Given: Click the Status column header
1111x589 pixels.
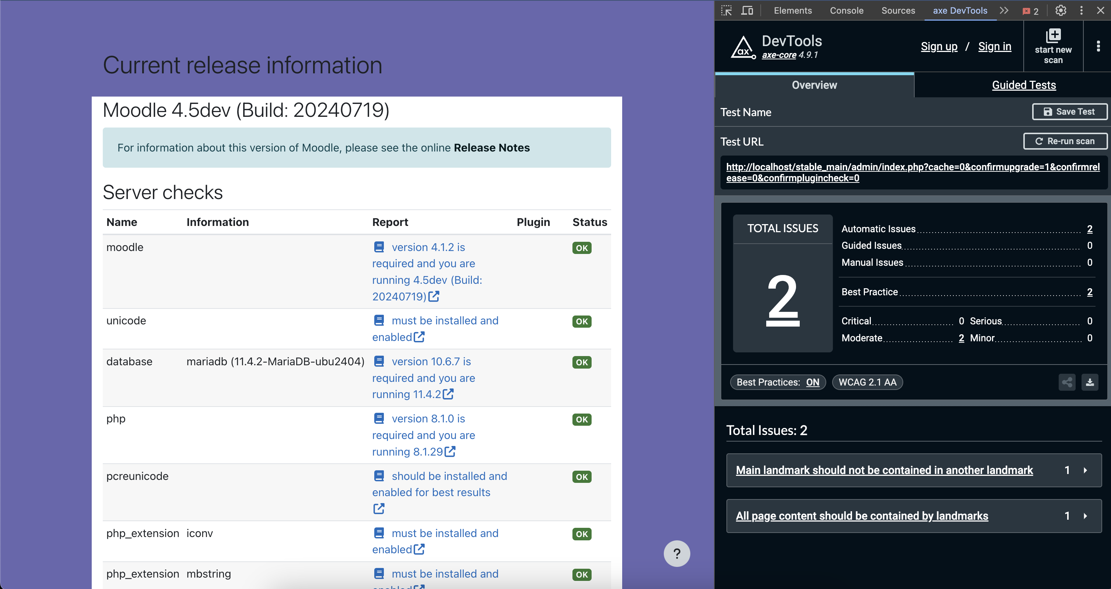Looking at the screenshot, I should pos(589,222).
